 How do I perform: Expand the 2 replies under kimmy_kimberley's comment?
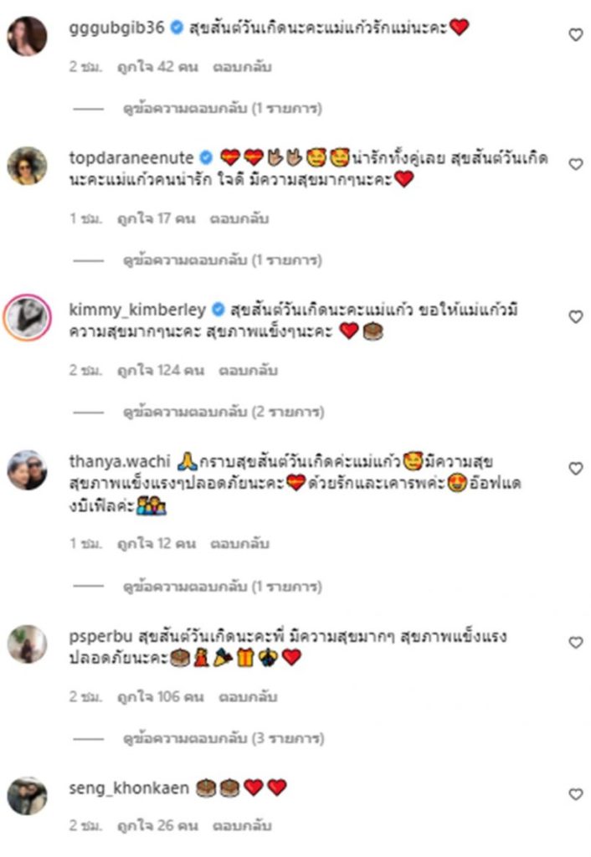[x=224, y=412]
